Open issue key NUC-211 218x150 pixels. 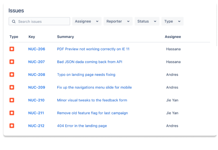coord(36,113)
